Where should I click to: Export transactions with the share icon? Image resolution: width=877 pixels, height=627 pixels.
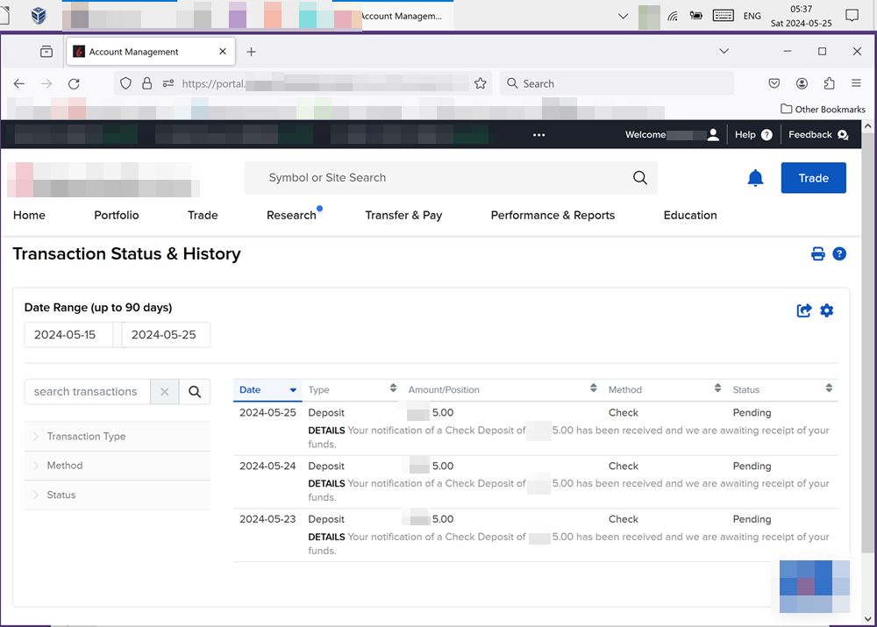click(803, 310)
